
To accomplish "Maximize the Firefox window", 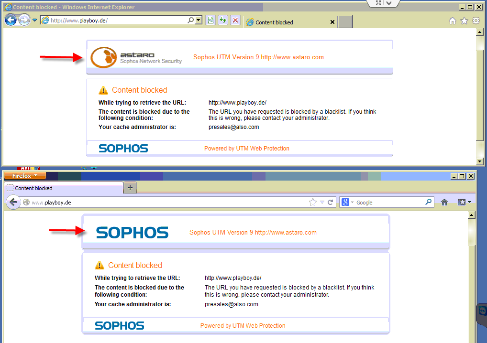I will (462, 176).
